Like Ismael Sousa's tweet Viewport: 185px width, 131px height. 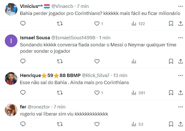[97, 61]
